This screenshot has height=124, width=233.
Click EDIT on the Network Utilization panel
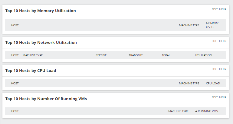(x=215, y=41)
